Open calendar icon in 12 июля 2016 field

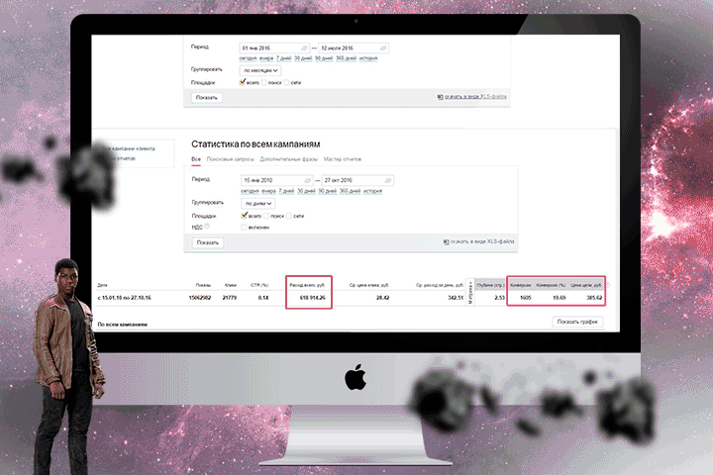coord(383,48)
